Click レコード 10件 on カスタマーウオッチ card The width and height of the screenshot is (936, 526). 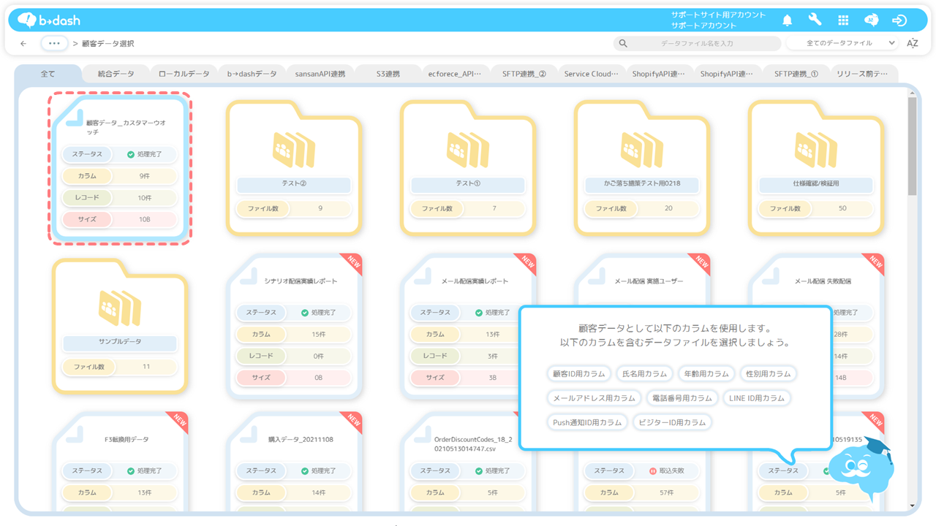click(x=120, y=198)
